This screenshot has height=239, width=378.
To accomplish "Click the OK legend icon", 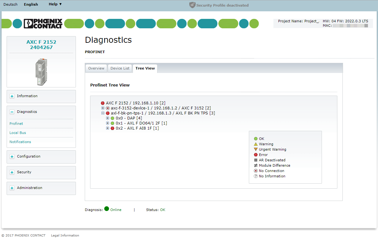I will coord(256,139).
